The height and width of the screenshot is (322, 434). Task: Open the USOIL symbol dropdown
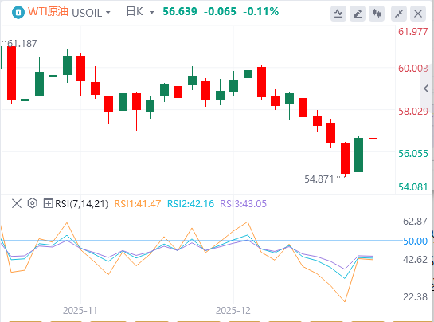91,13
